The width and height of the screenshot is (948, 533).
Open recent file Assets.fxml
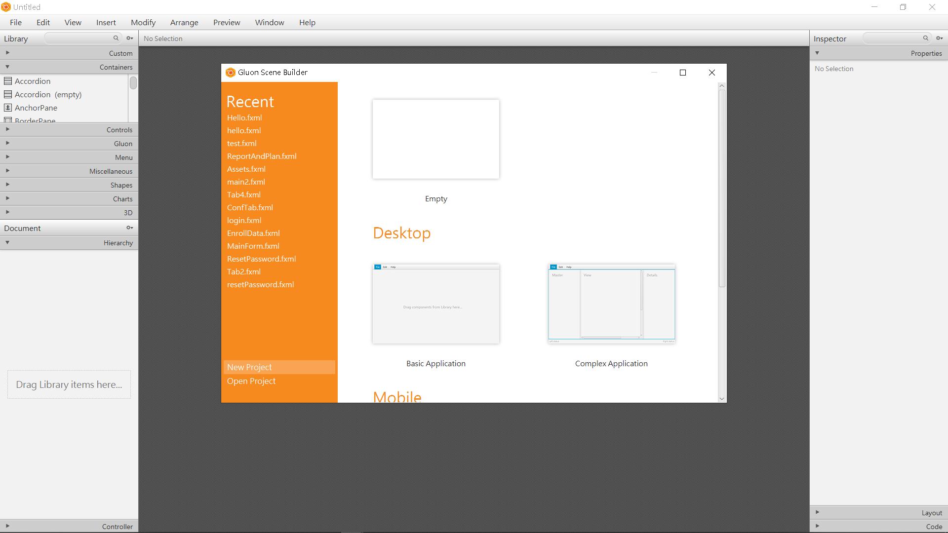tap(246, 169)
